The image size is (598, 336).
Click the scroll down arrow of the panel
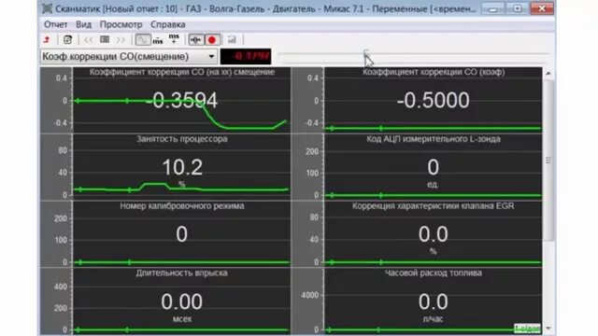[548, 328]
